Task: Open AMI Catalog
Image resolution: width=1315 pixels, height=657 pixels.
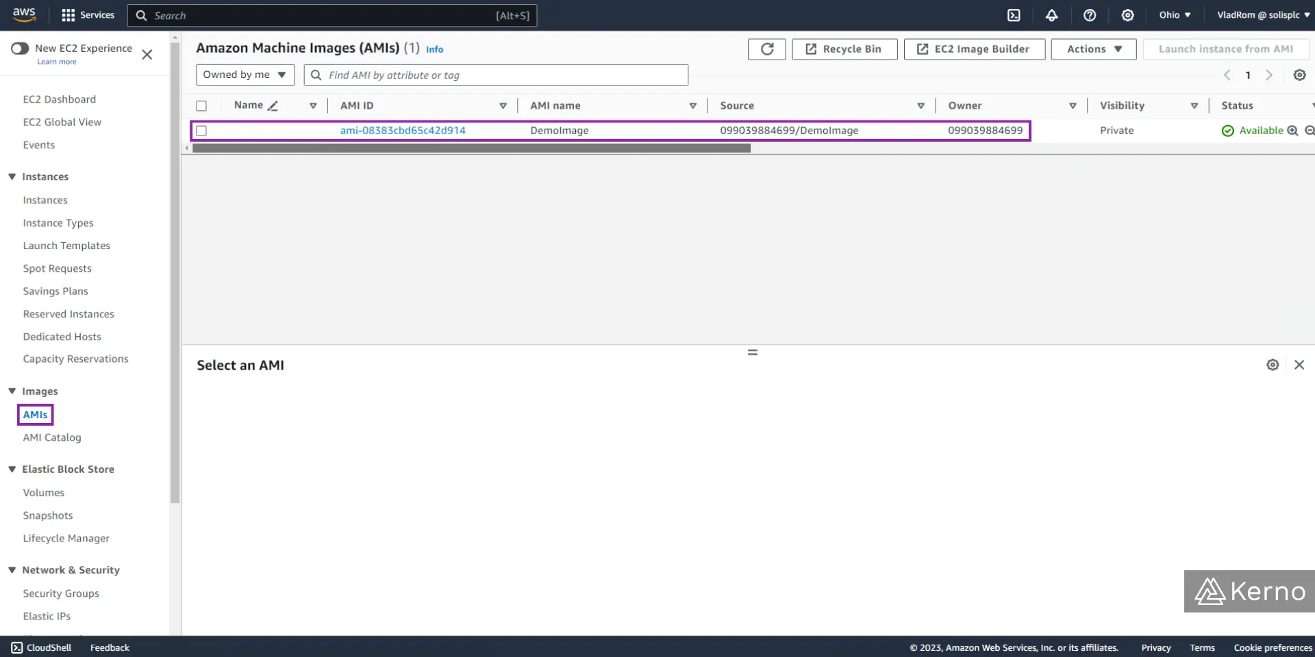Action: [x=52, y=437]
